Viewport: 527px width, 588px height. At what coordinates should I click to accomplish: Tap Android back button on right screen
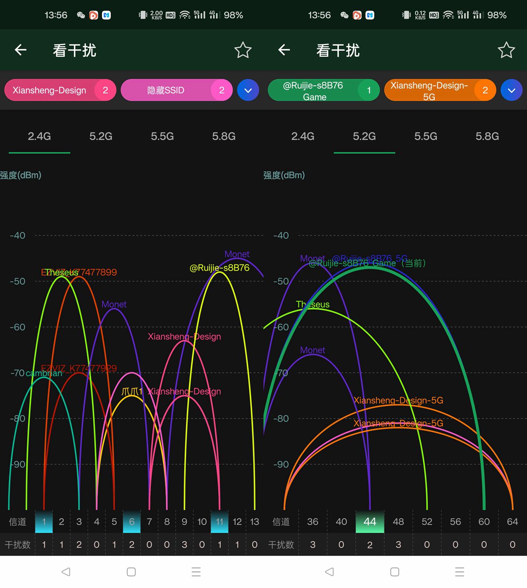(329, 572)
